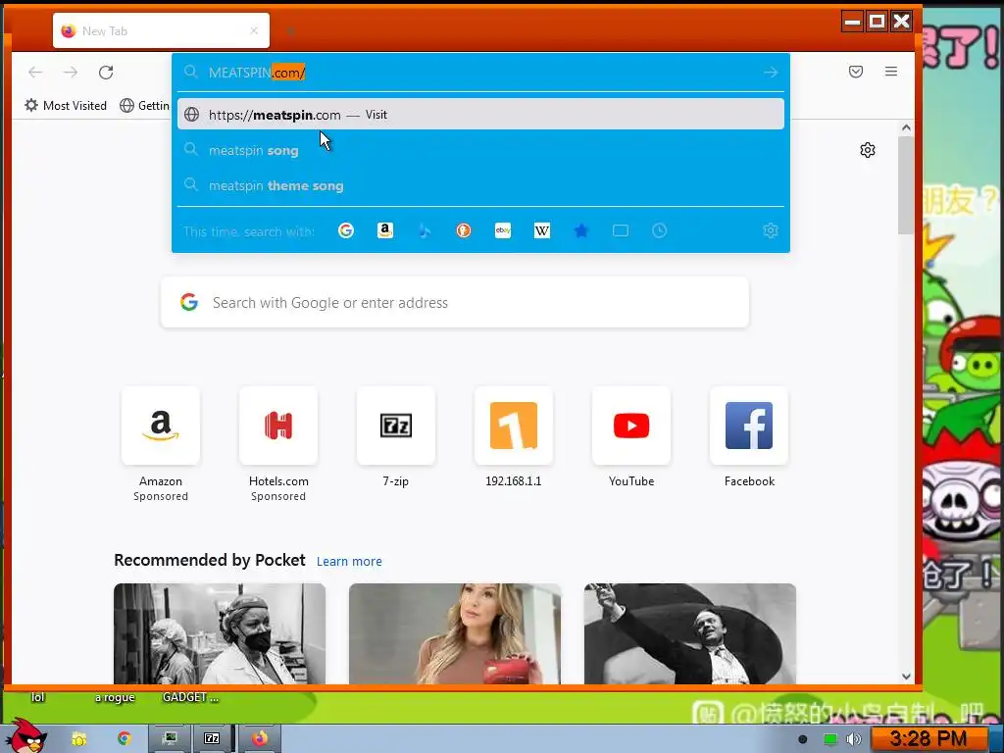The image size is (1004, 753).
Task: Open 'GADGET ...' desktop shortcut label
Action: click(190, 697)
